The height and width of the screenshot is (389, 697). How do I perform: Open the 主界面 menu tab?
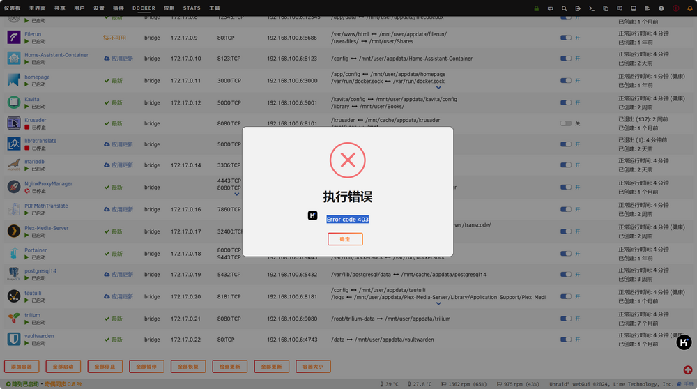pos(38,8)
